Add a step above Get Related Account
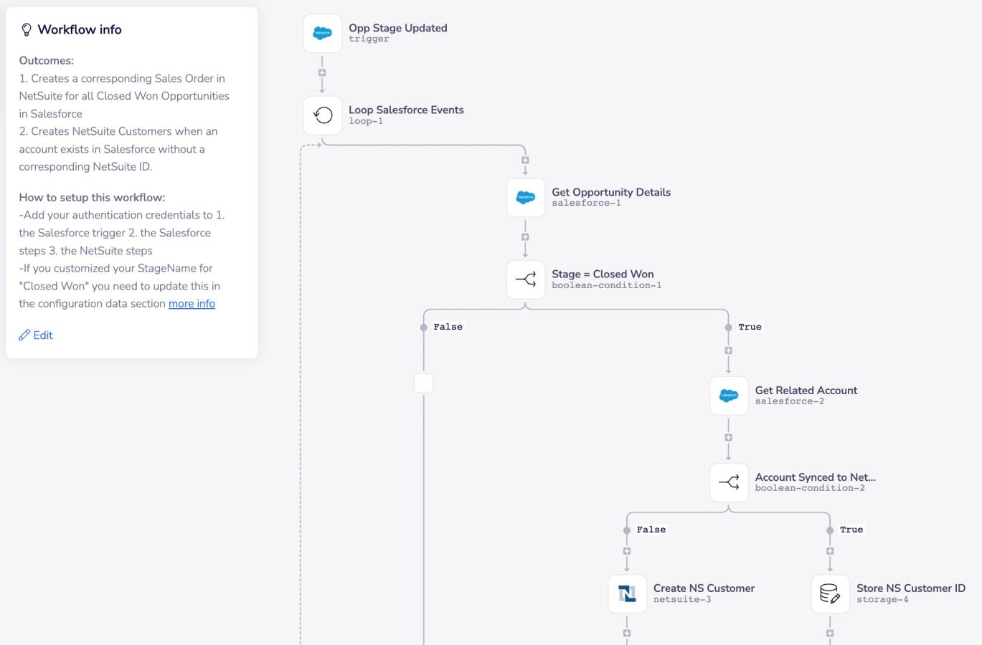This screenshot has height=645, width=982. pyautogui.click(x=728, y=350)
